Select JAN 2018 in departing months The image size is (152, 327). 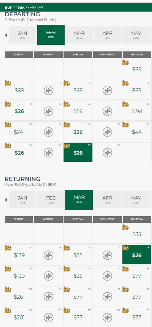22,35
